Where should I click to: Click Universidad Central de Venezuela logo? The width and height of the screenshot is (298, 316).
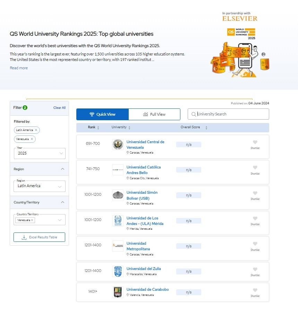click(118, 144)
